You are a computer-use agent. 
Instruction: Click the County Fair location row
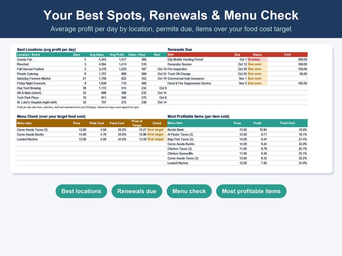click(92, 59)
